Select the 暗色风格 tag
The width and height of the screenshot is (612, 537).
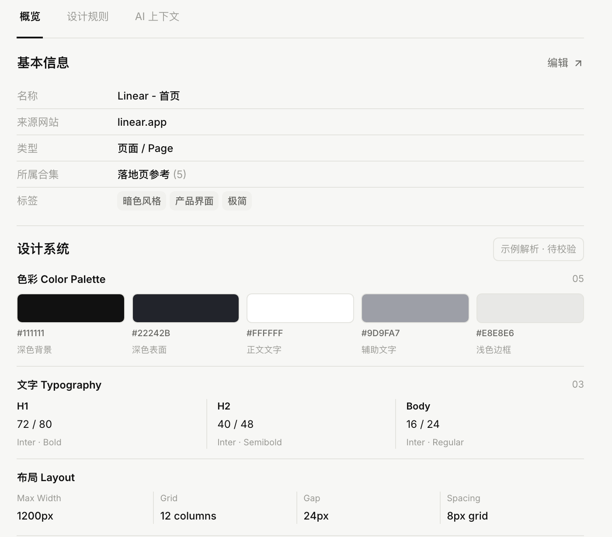(142, 201)
